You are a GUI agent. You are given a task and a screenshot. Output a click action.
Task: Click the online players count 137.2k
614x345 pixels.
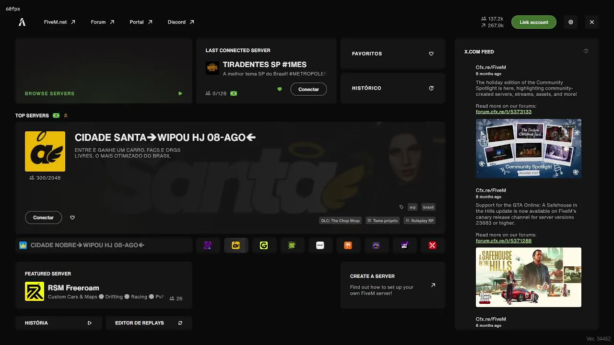(492, 19)
